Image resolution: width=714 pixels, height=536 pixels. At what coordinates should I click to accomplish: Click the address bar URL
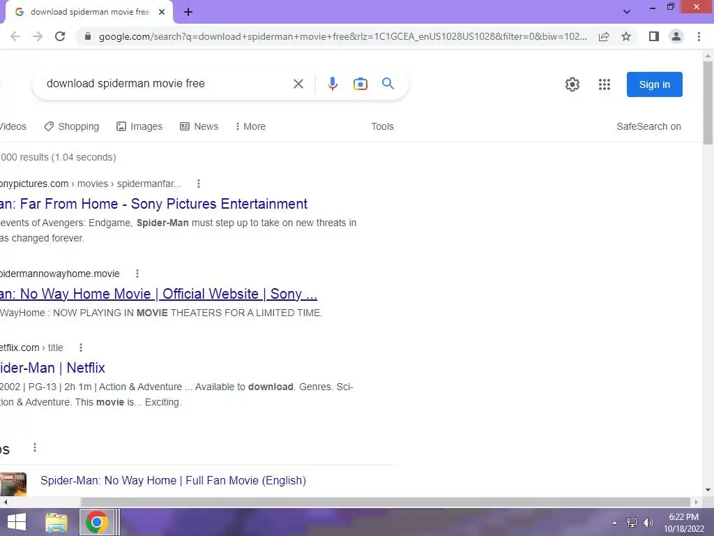pos(342,36)
